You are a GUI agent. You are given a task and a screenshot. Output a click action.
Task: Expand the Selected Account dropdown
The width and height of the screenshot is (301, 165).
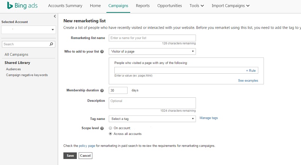click(29, 30)
